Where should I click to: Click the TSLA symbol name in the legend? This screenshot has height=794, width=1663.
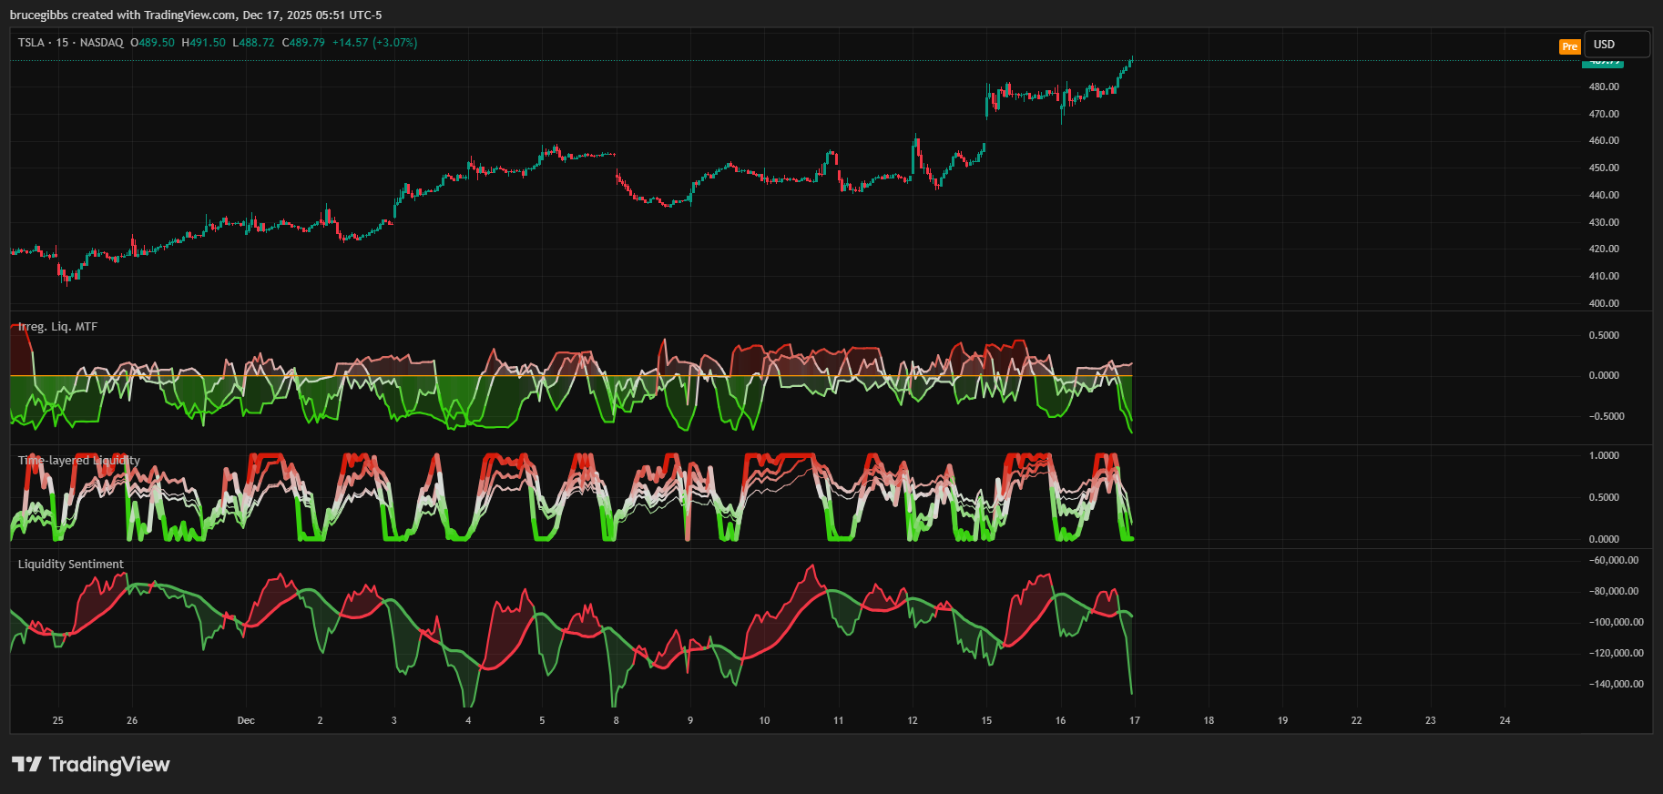click(31, 43)
